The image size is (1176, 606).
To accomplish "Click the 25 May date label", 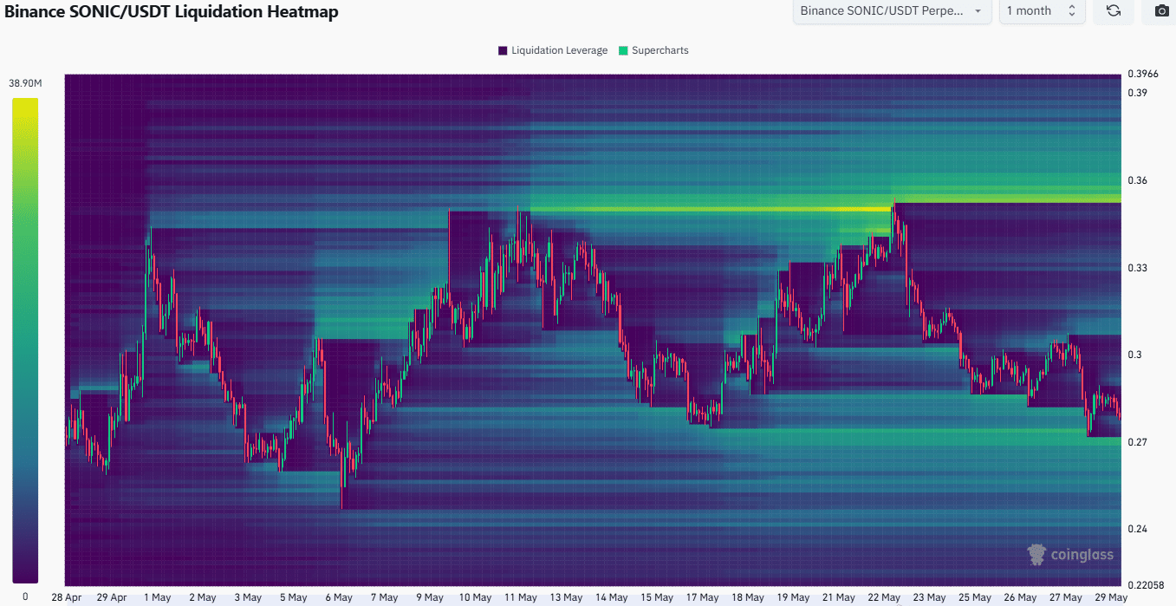I will click(975, 597).
